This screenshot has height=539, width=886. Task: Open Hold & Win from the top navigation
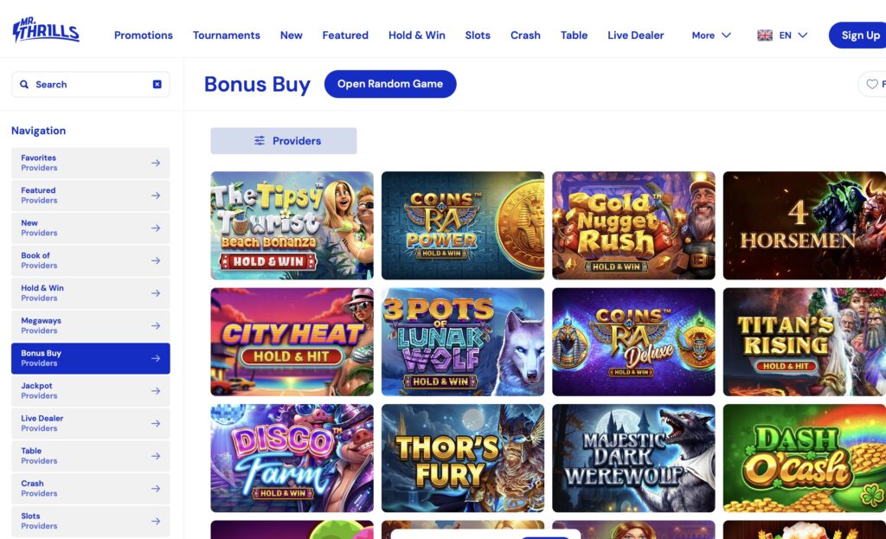(x=417, y=35)
